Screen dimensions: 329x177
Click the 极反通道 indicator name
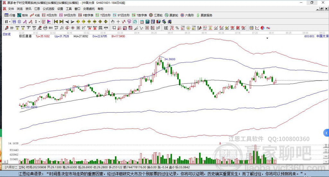point(25,36)
